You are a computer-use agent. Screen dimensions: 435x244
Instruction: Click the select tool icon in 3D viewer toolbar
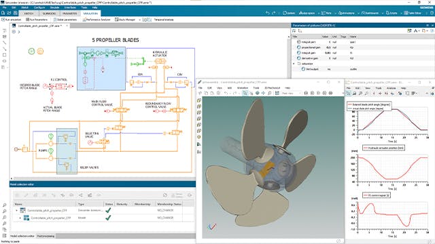tap(245, 94)
